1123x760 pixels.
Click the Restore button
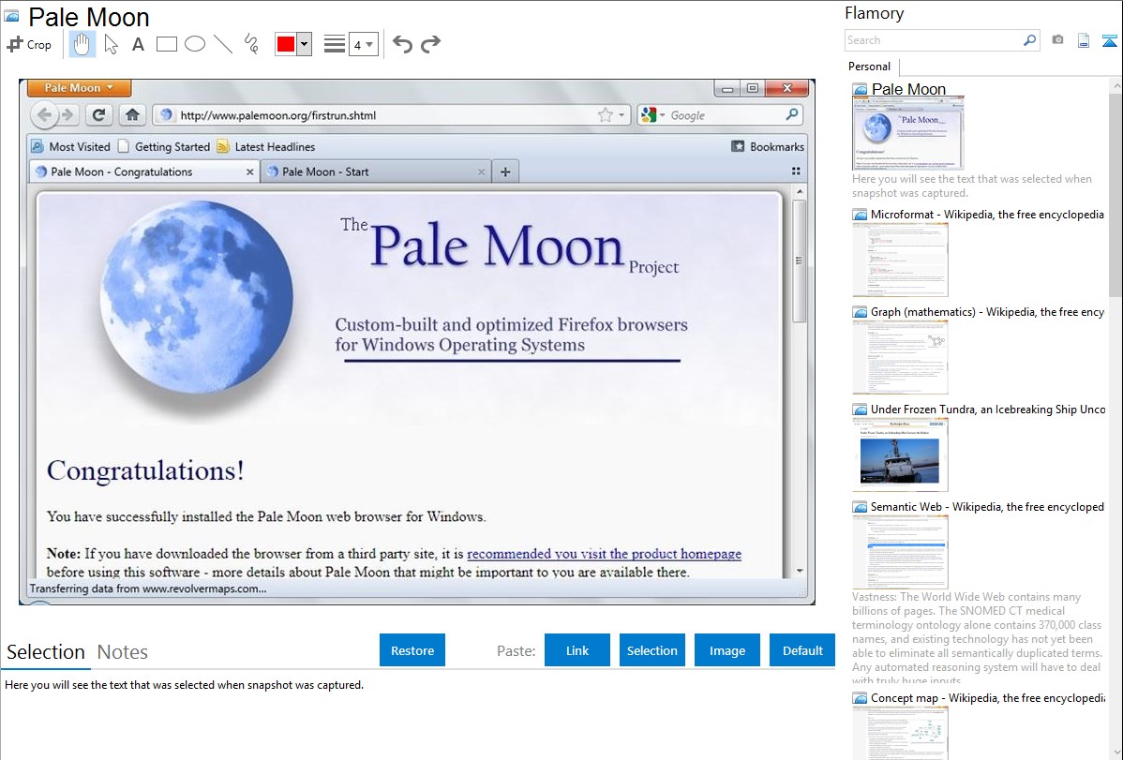pyautogui.click(x=412, y=650)
